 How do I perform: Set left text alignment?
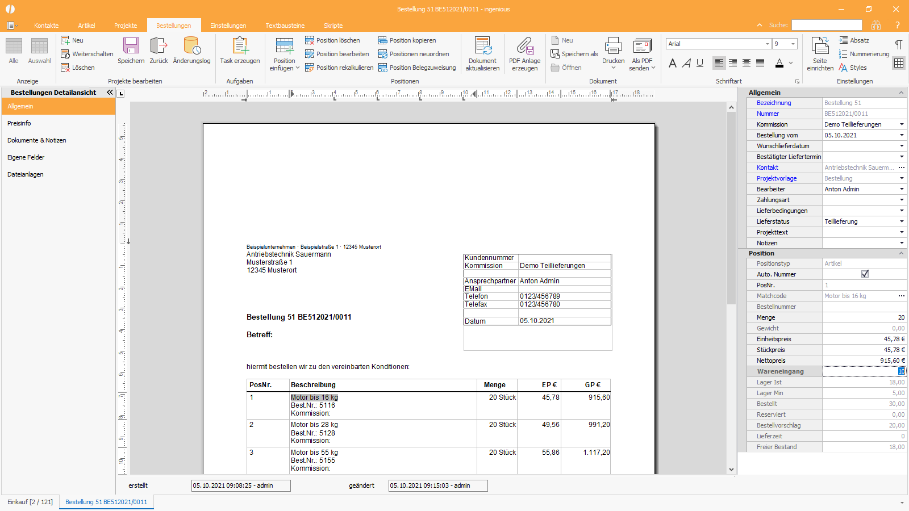719,63
